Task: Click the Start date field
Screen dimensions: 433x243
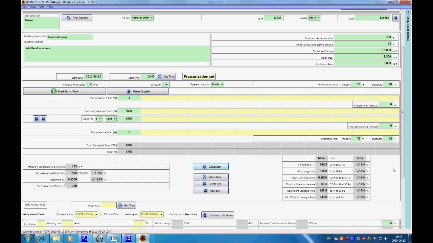Action: click(93, 77)
